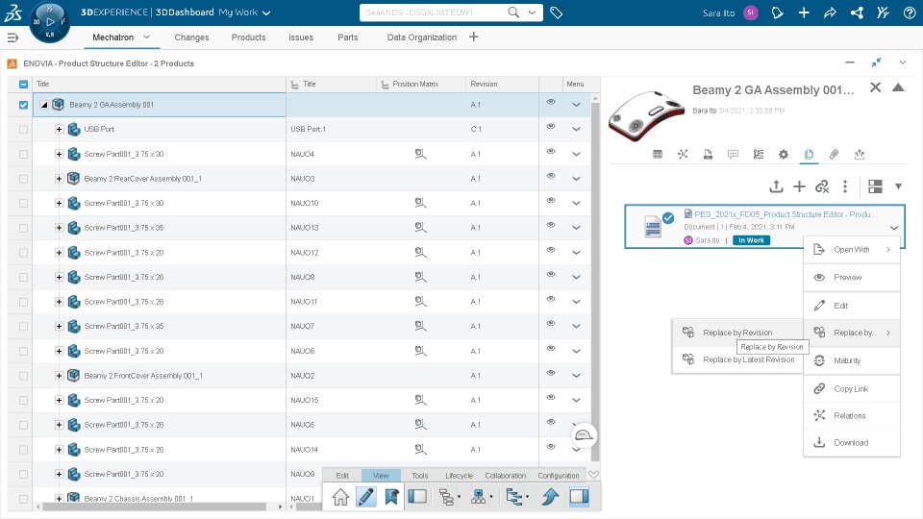923x519 pixels.
Task: Click the up arrow icon in bottom toolbar
Action: click(550, 497)
